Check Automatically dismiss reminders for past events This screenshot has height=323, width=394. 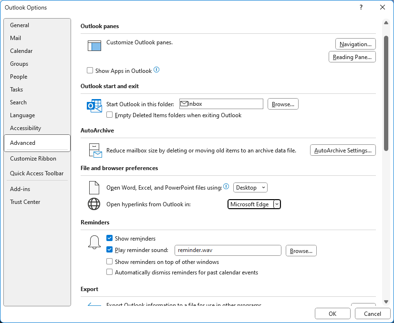click(x=109, y=272)
